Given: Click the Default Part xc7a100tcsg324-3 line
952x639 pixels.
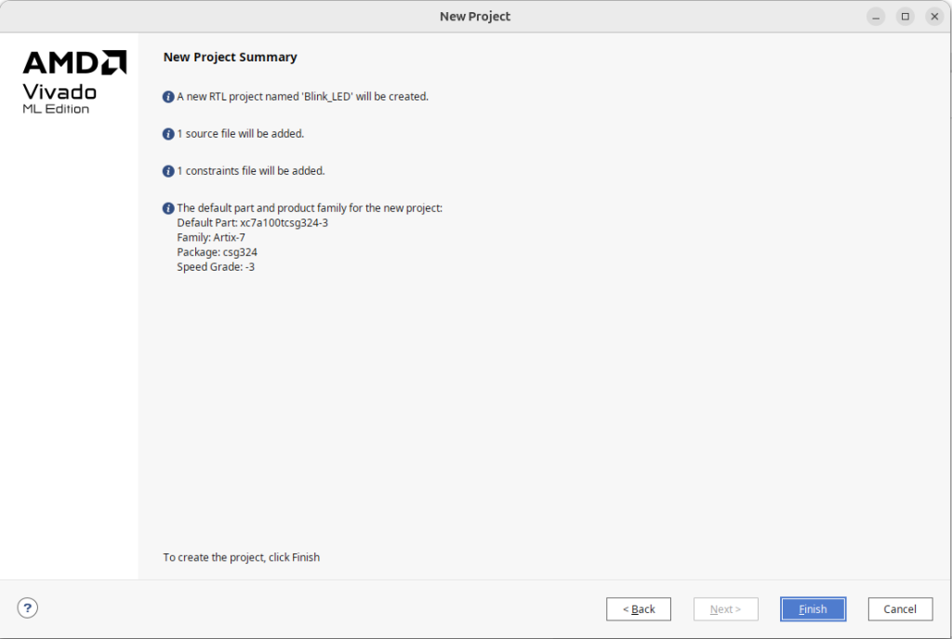Looking at the screenshot, I should (252, 223).
